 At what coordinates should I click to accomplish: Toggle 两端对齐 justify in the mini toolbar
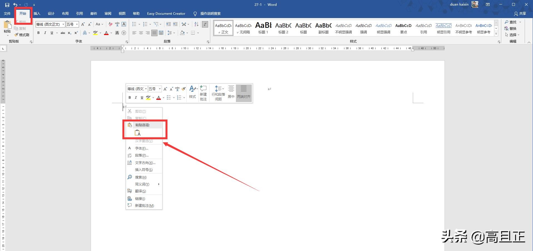pyautogui.click(x=244, y=93)
